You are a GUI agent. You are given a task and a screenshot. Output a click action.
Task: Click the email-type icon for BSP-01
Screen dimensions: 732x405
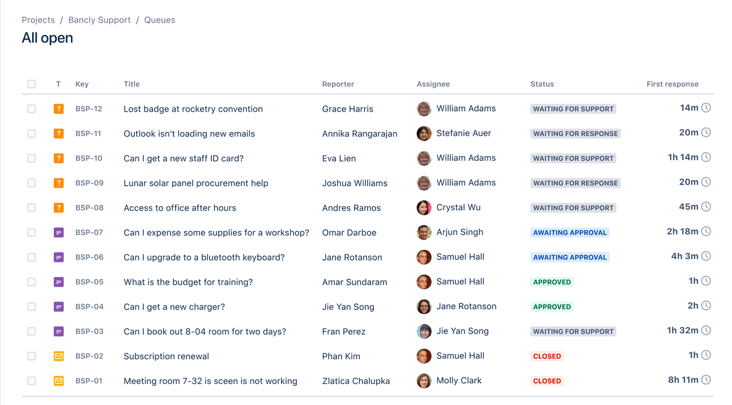pos(58,381)
